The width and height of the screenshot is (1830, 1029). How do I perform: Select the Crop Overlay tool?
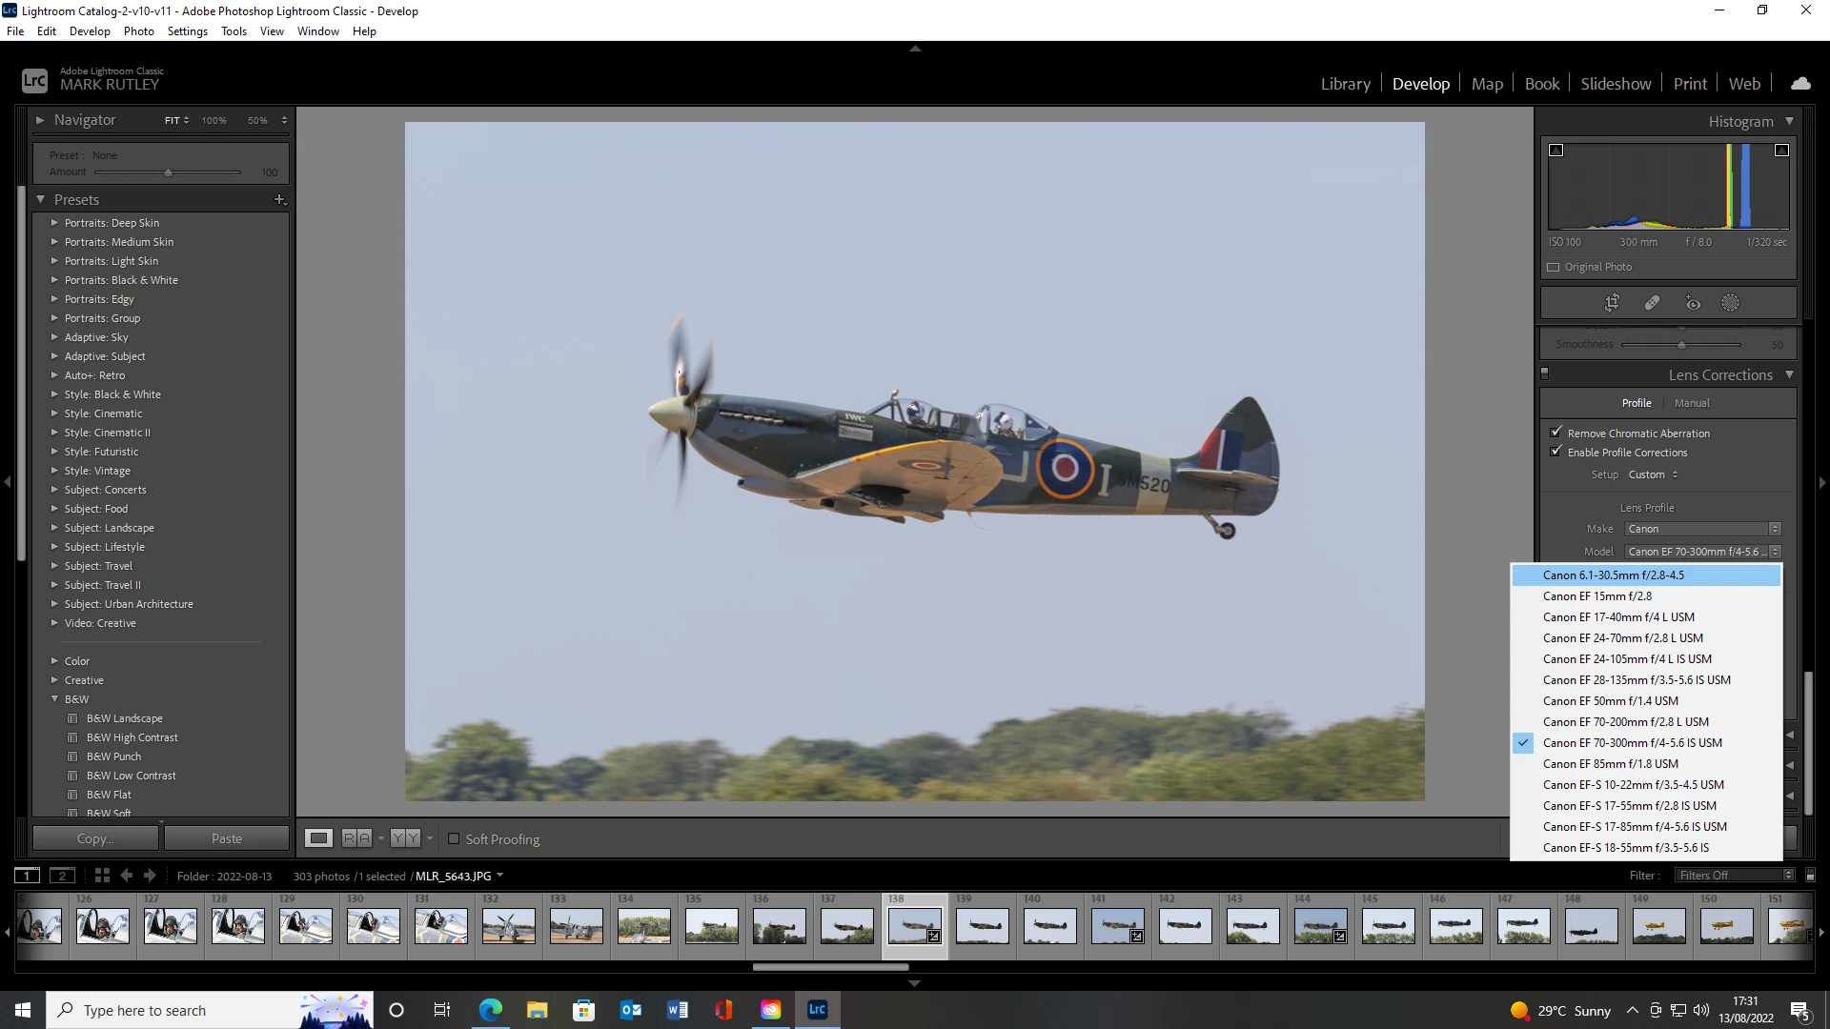click(1612, 303)
